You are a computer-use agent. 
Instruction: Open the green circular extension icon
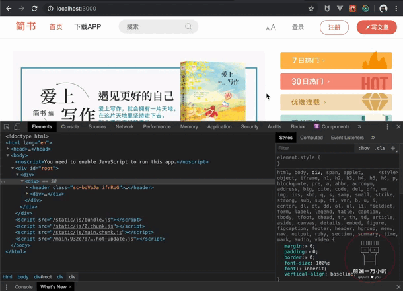[365, 9]
